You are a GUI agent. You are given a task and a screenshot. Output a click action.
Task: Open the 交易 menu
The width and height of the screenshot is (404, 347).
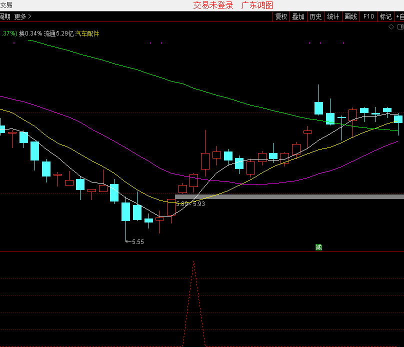(6, 5)
